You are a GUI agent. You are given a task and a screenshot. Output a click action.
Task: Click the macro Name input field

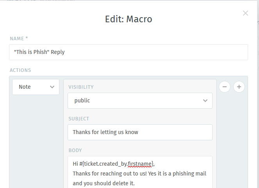[129, 52]
